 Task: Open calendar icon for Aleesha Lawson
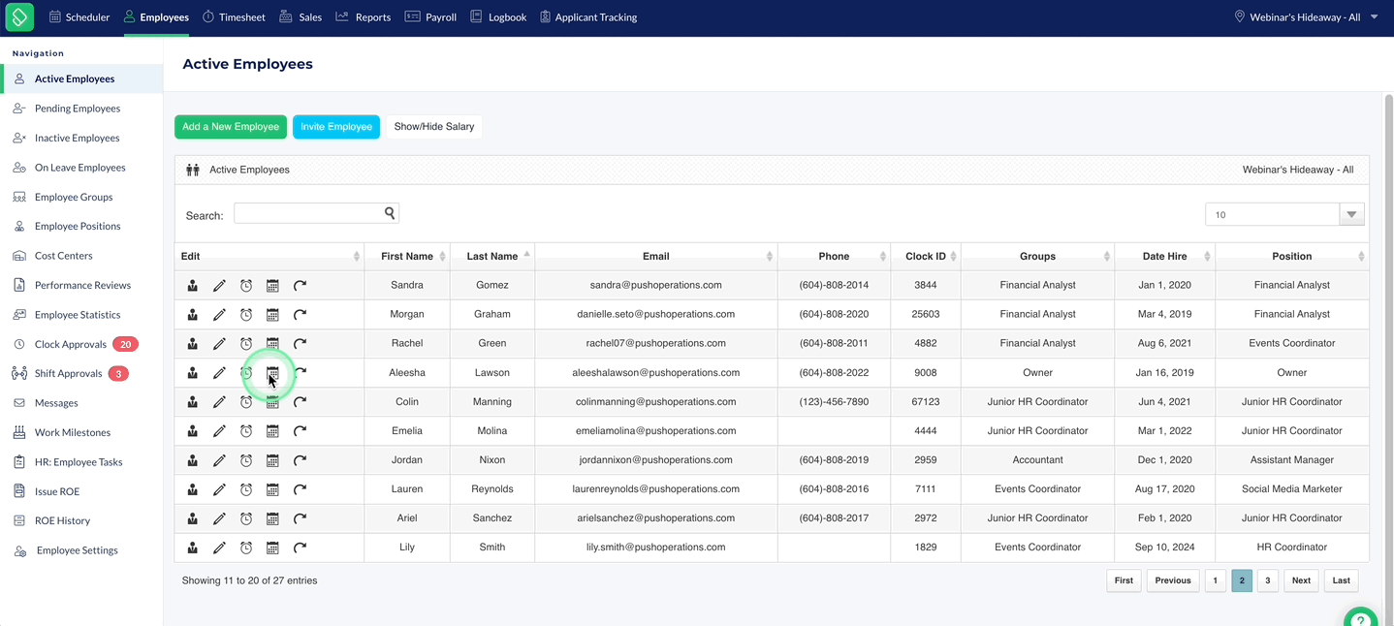pos(272,373)
